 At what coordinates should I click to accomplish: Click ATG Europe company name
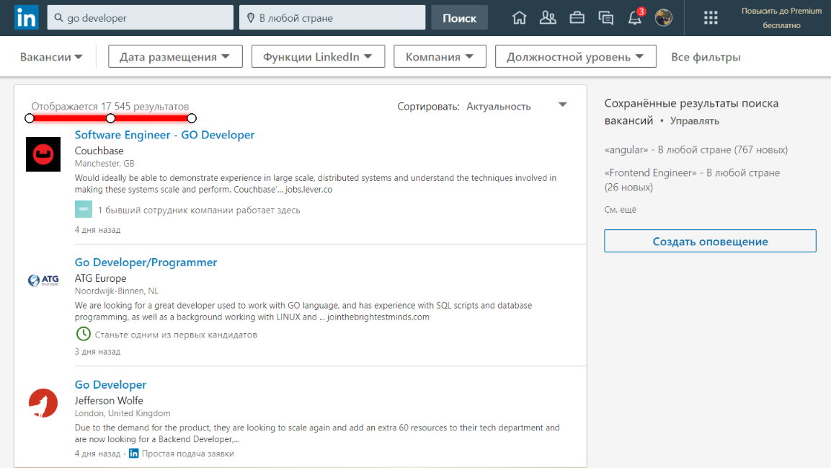[100, 278]
